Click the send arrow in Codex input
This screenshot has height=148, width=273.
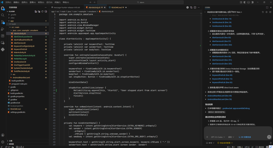(269, 137)
